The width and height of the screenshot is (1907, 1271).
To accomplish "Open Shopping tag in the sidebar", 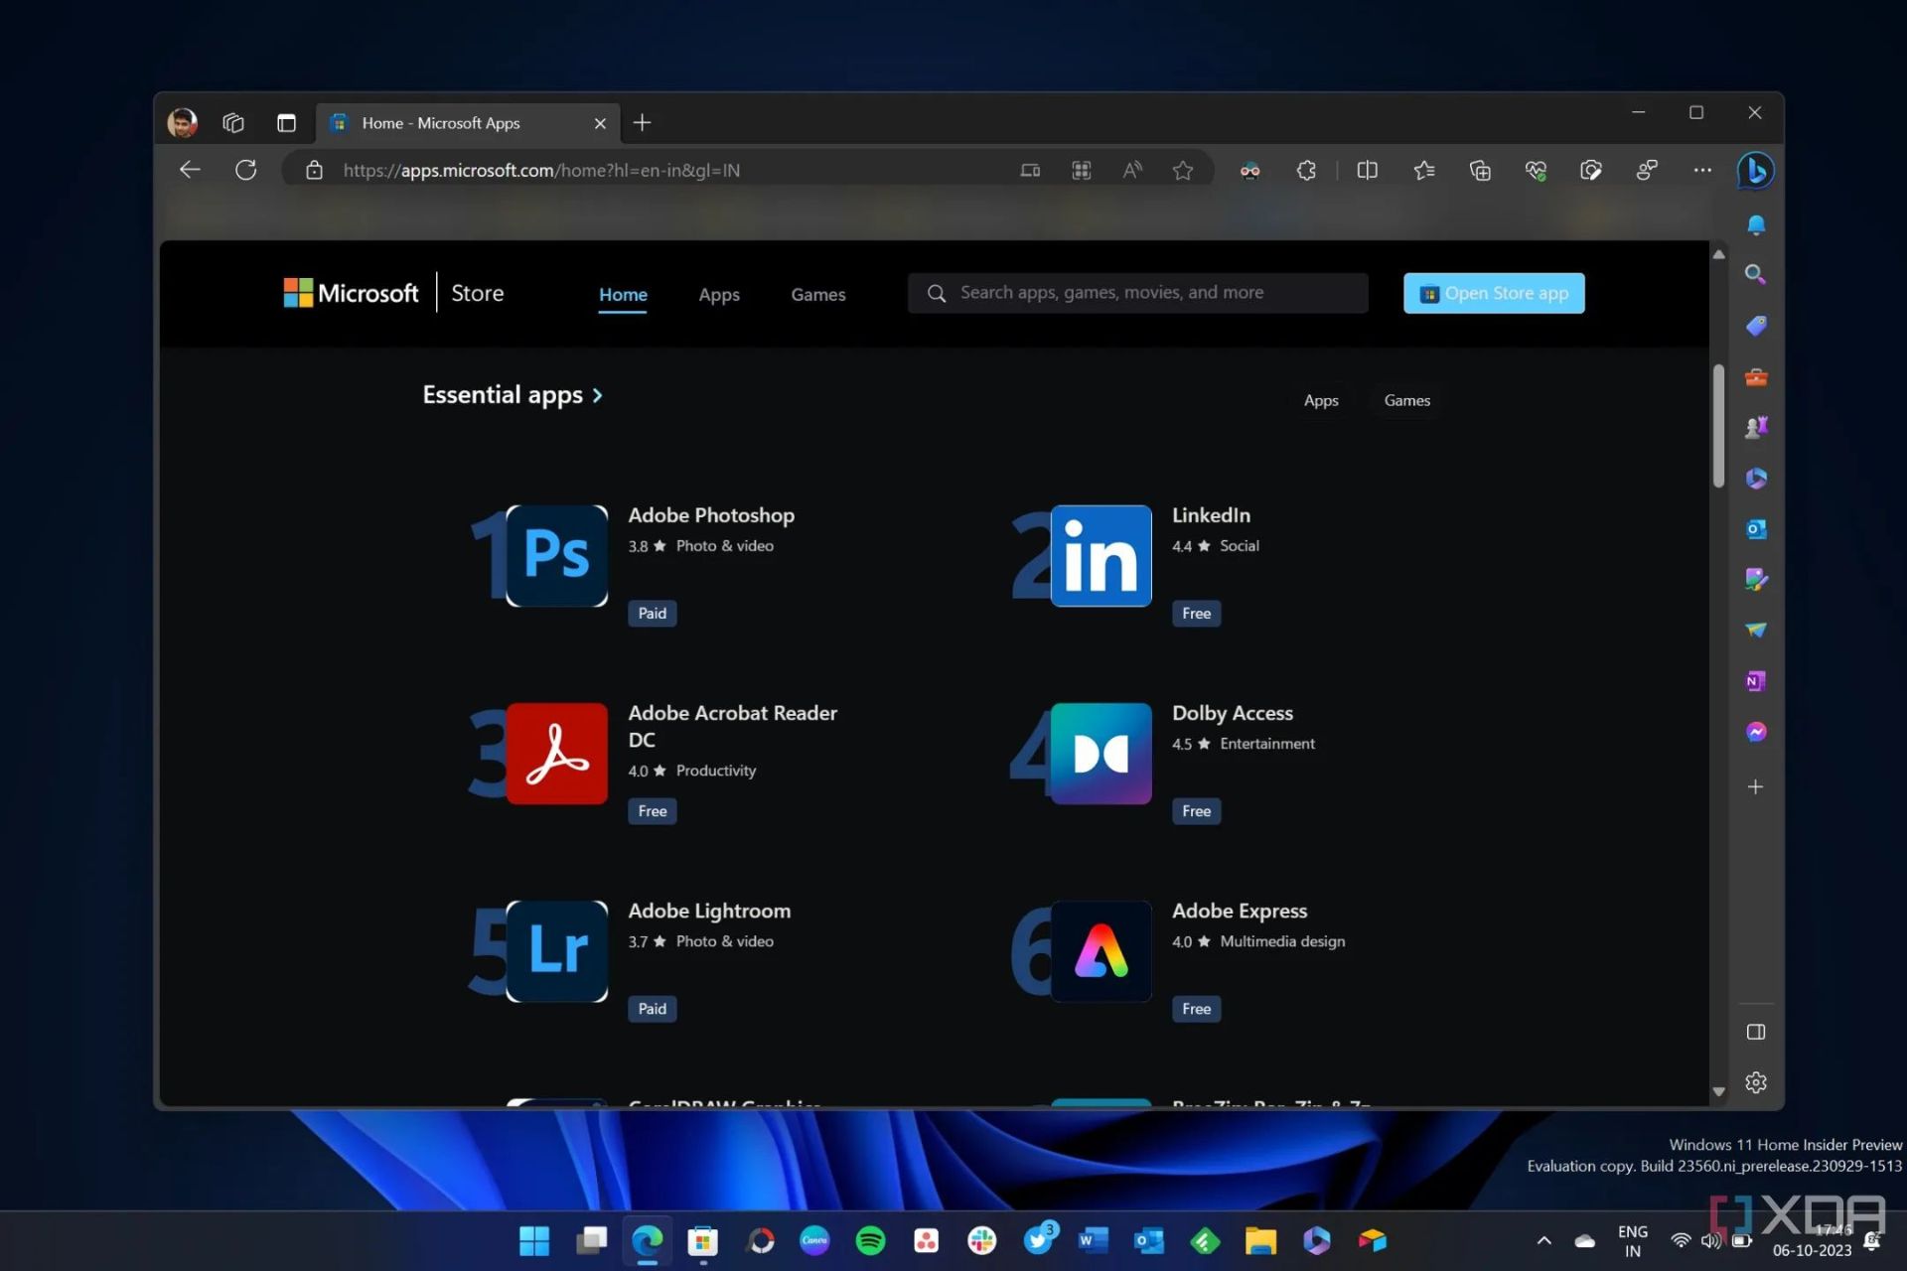I will (x=1756, y=326).
